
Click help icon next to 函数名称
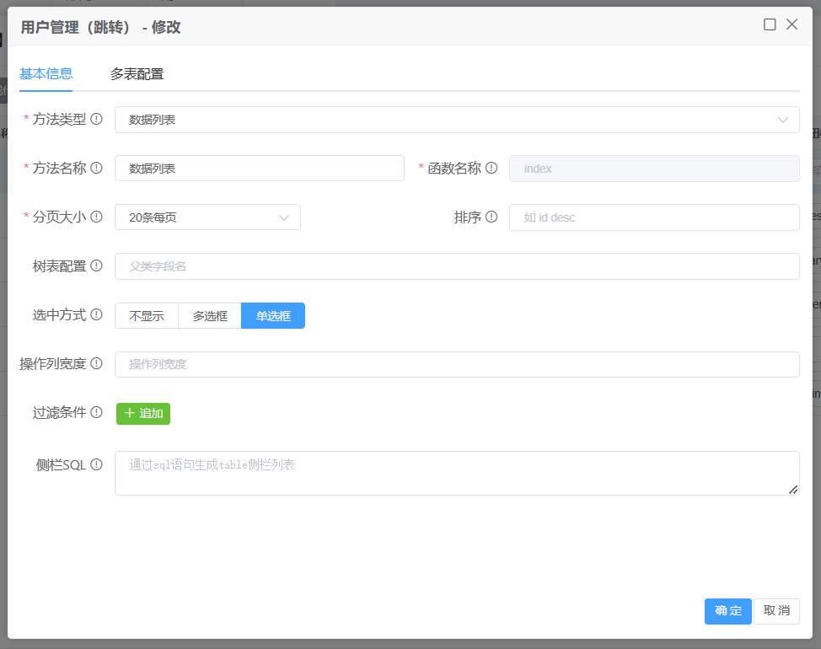pyautogui.click(x=491, y=168)
